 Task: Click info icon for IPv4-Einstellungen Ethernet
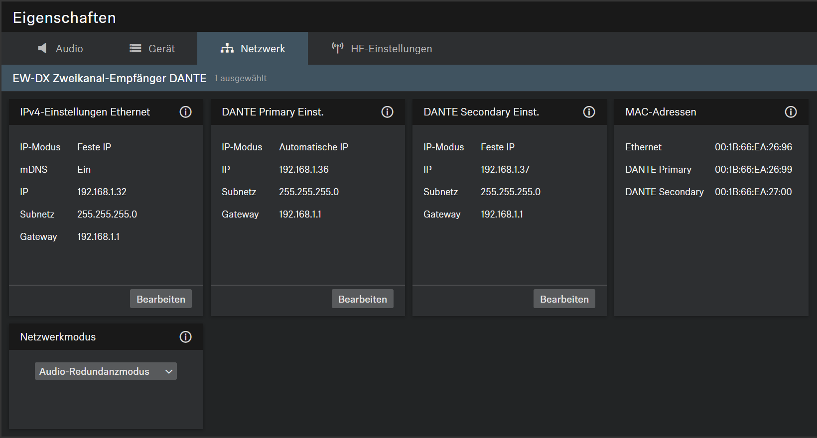coord(185,112)
